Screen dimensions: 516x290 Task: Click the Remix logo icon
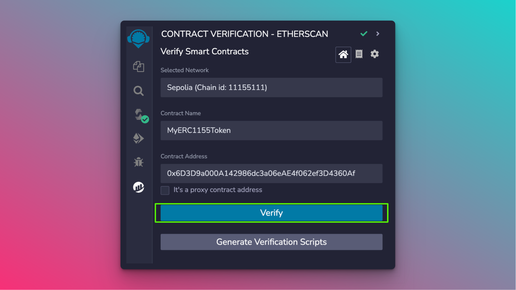click(138, 39)
